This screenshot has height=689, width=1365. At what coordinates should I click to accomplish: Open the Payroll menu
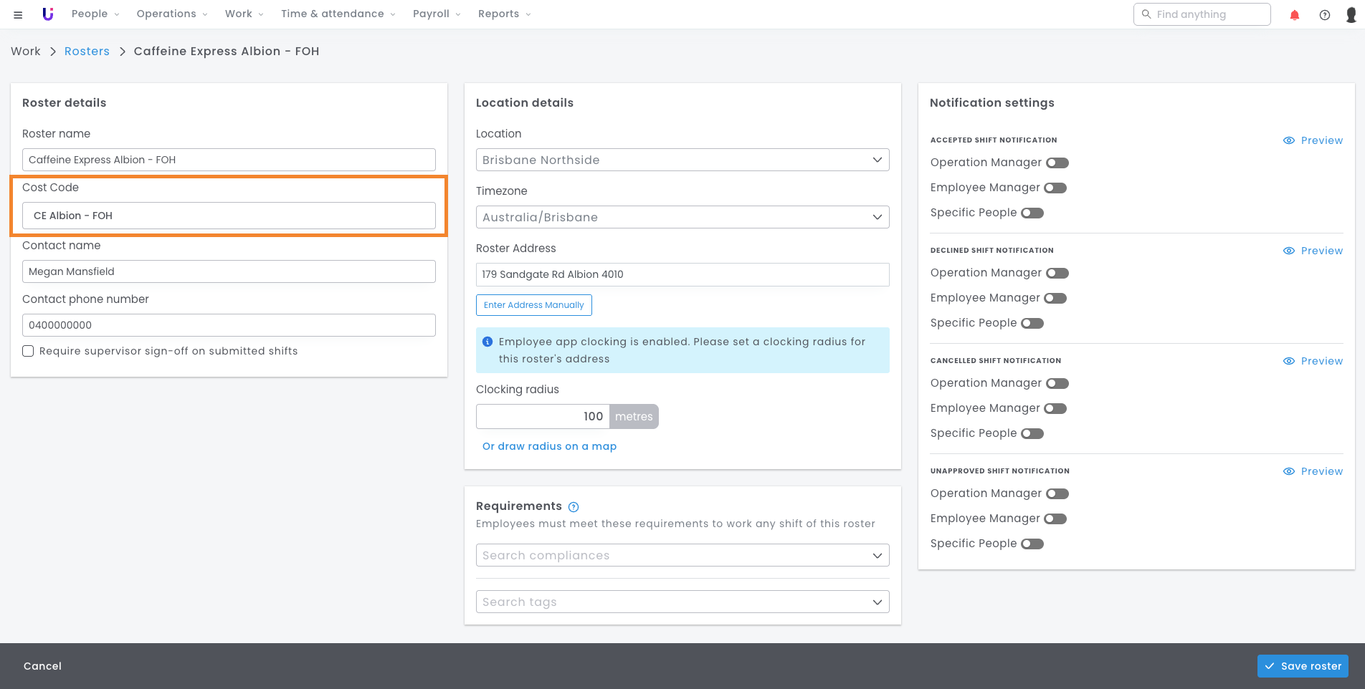coord(437,14)
